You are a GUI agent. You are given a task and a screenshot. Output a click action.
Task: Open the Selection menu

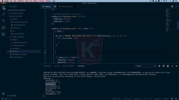coord(21,1)
